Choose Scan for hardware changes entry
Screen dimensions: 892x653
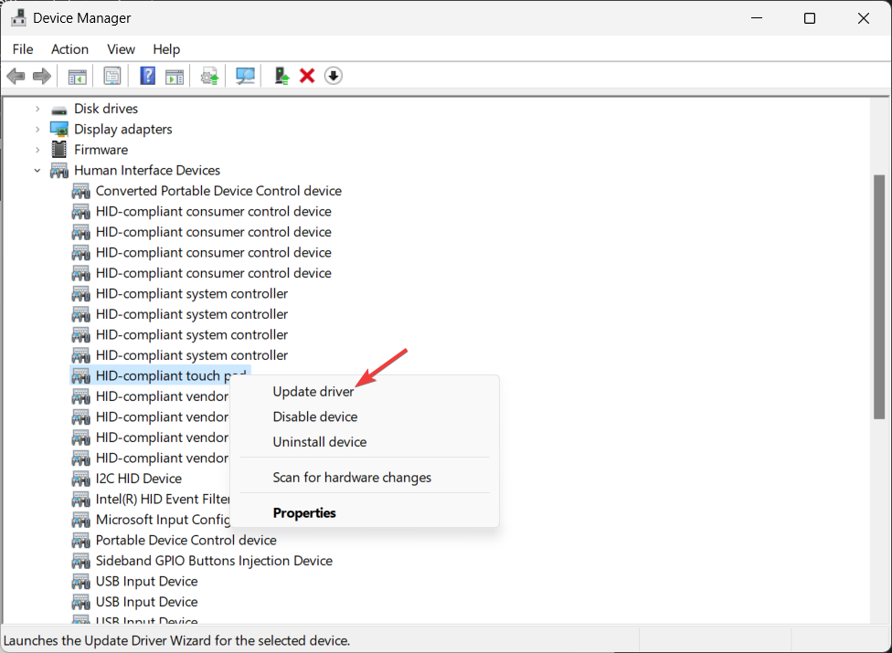coord(365,478)
